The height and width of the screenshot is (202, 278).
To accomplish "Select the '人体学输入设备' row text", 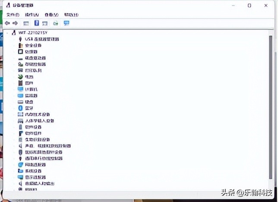I will 40,121.
